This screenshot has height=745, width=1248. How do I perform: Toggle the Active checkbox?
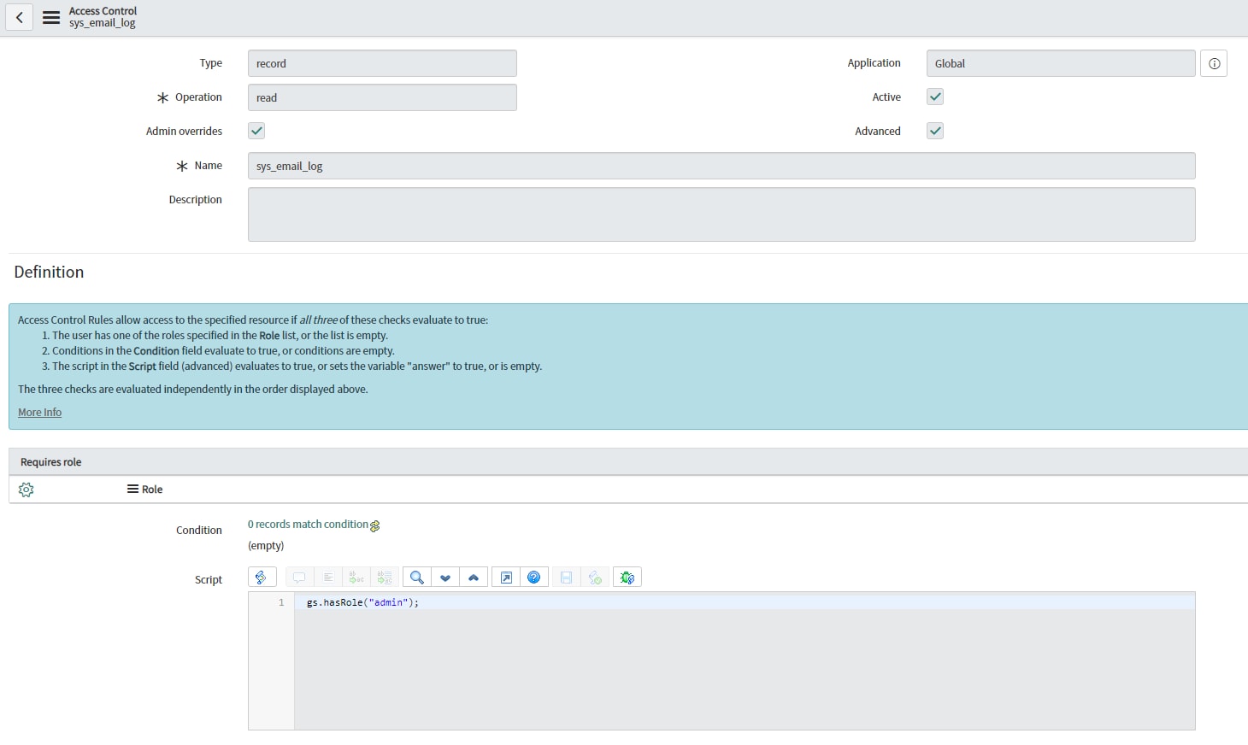(x=935, y=97)
